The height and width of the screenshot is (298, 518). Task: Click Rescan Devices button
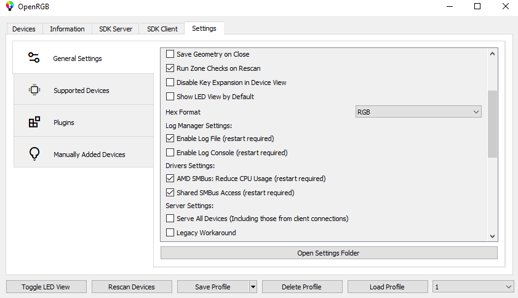[132, 287]
